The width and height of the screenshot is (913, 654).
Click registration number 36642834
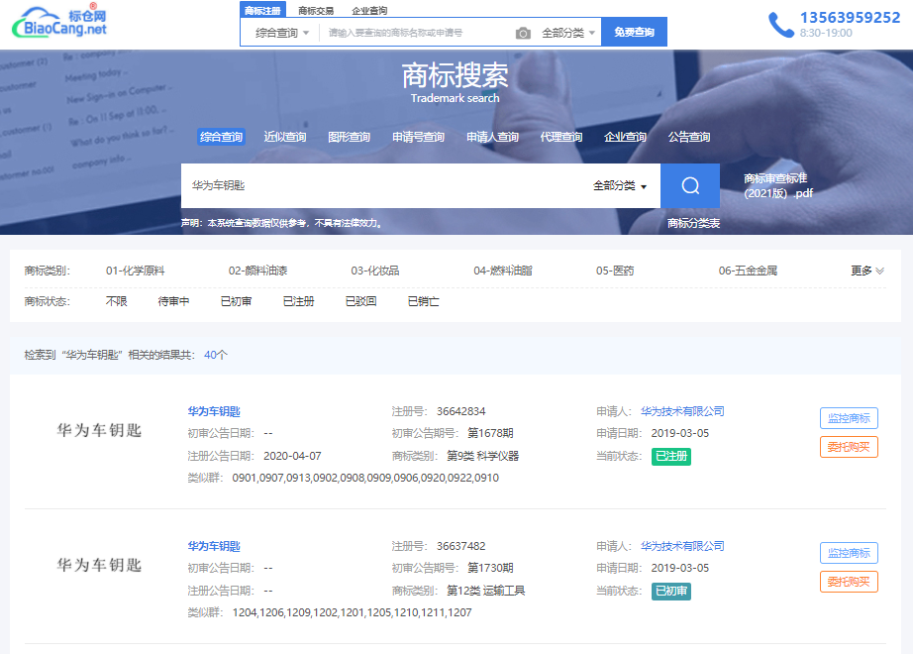(461, 411)
